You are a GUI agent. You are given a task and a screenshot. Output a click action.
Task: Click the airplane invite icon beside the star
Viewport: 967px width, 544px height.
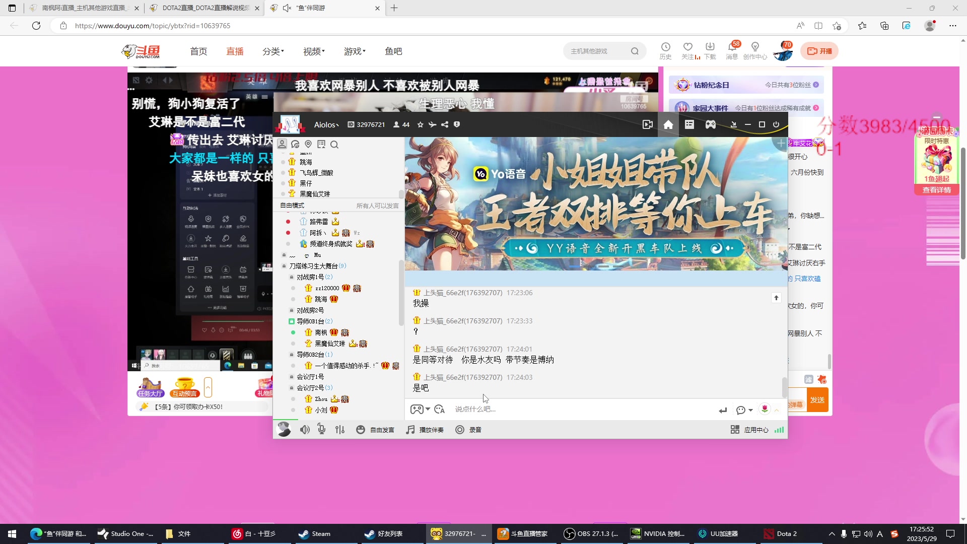432,124
